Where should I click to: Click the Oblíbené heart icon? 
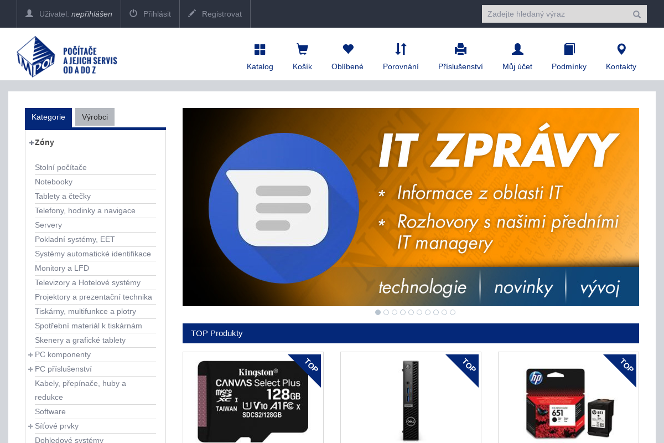tap(347, 49)
